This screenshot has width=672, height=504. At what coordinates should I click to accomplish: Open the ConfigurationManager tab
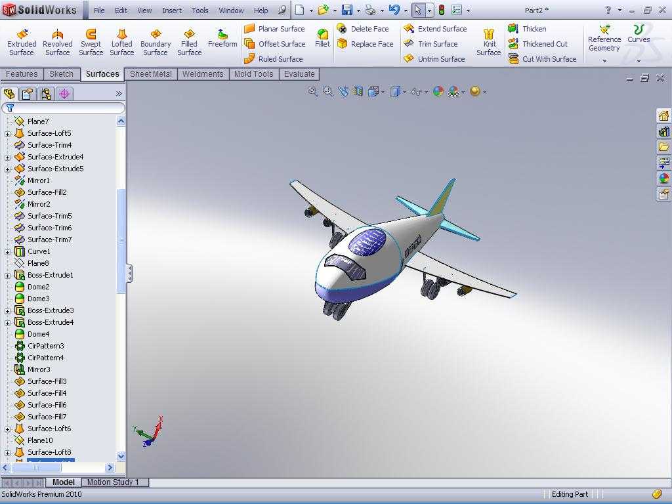tap(47, 93)
